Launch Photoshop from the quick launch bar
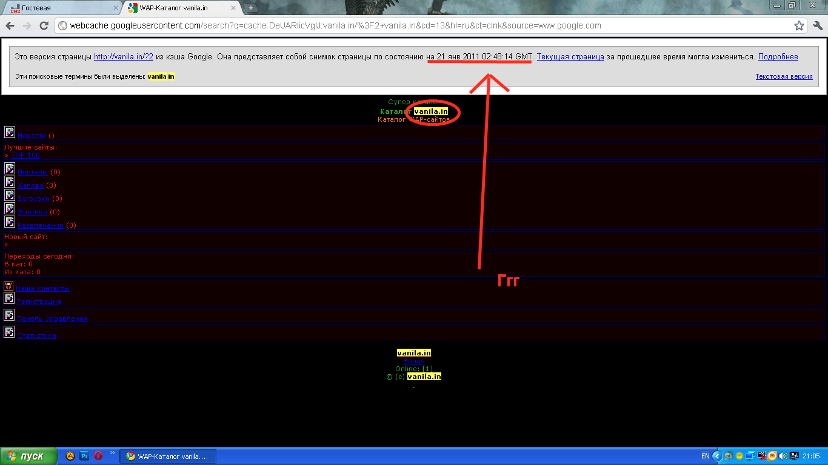 84,456
